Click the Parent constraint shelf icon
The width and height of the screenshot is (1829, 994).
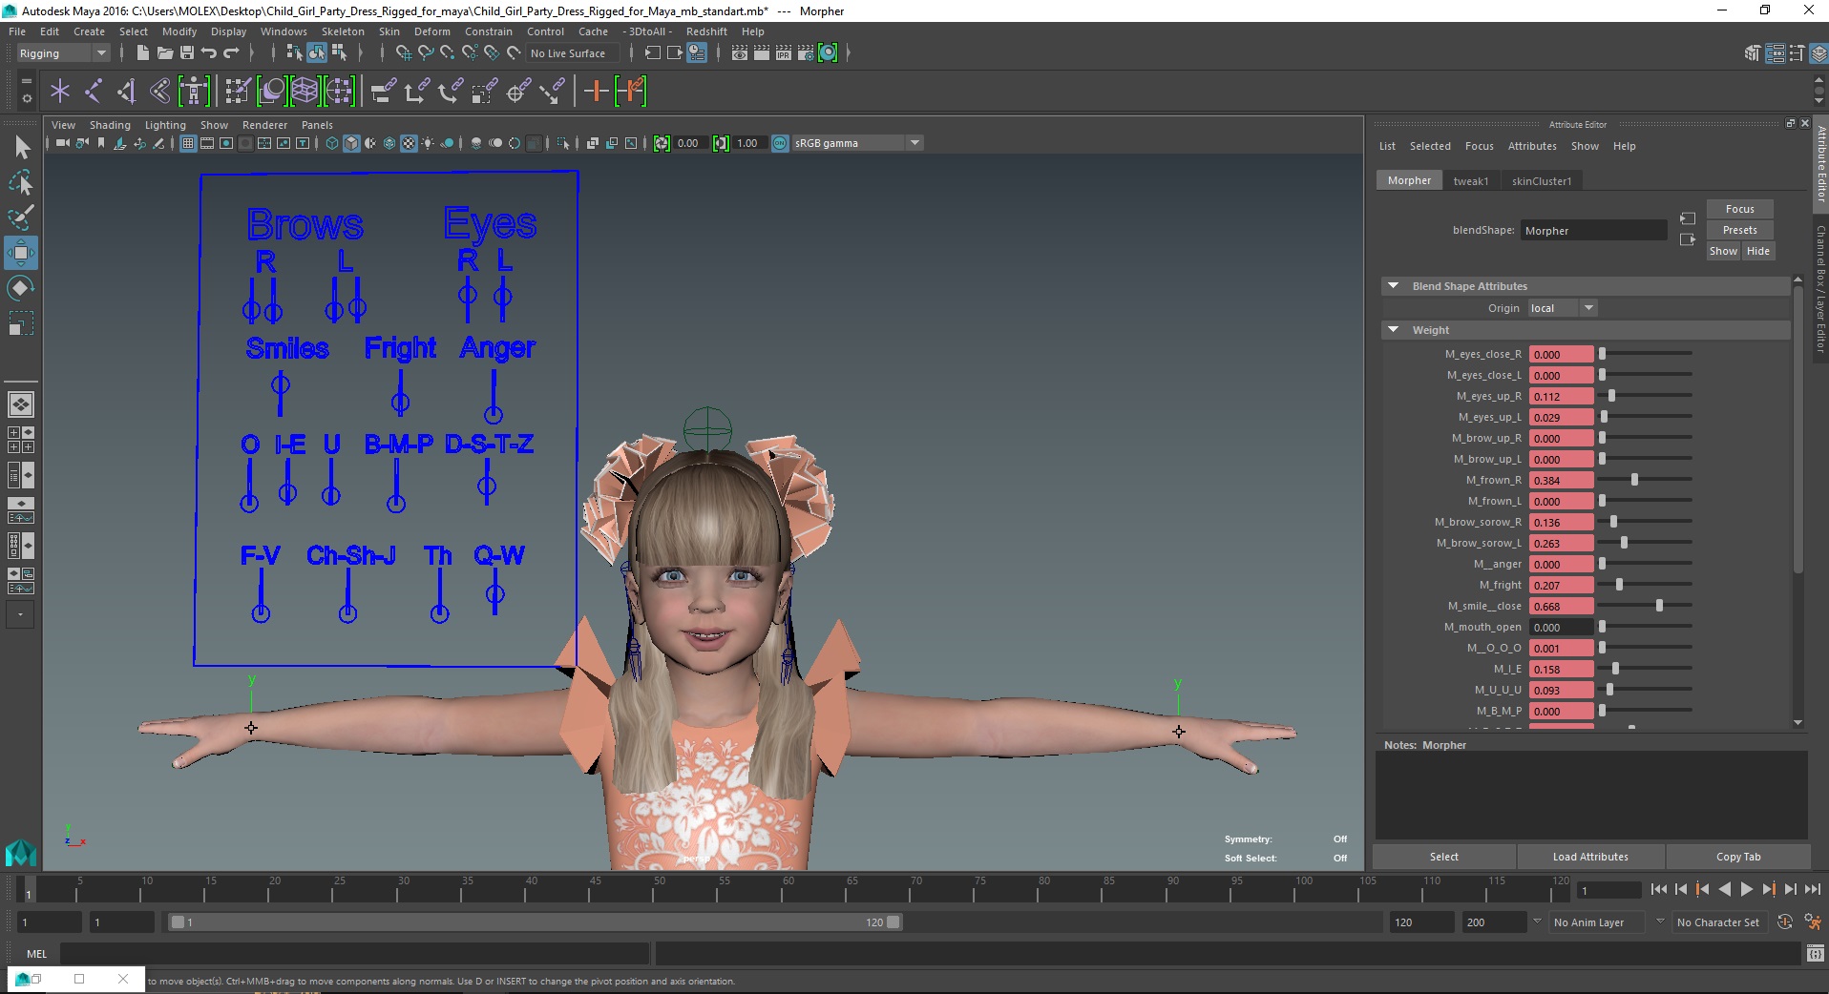tap(384, 92)
